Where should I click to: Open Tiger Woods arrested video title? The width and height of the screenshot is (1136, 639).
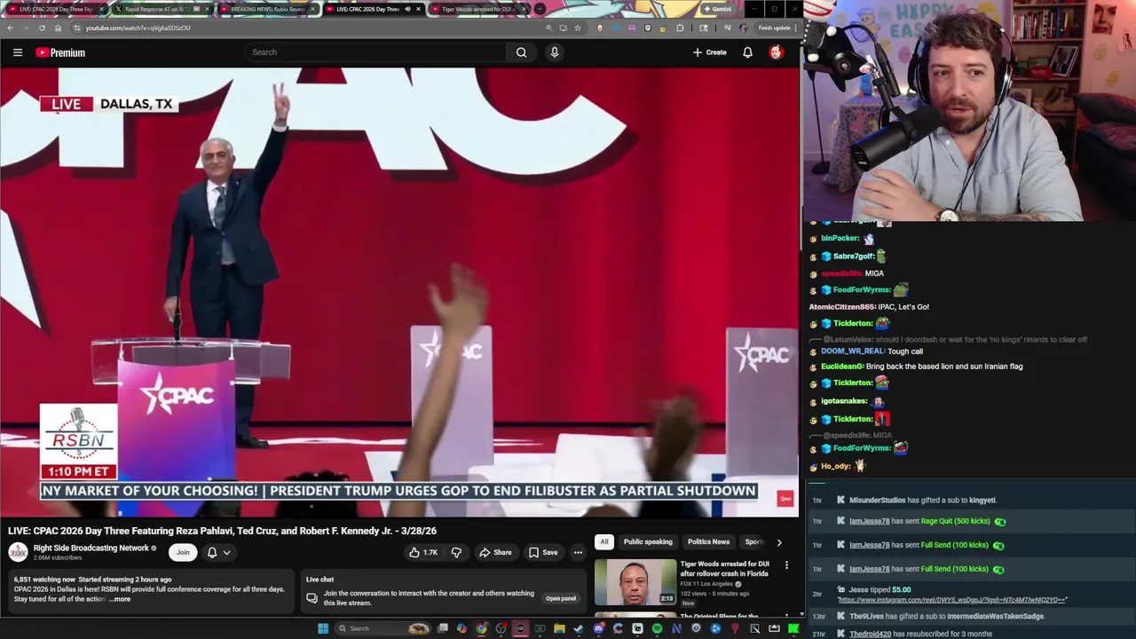tap(725, 569)
